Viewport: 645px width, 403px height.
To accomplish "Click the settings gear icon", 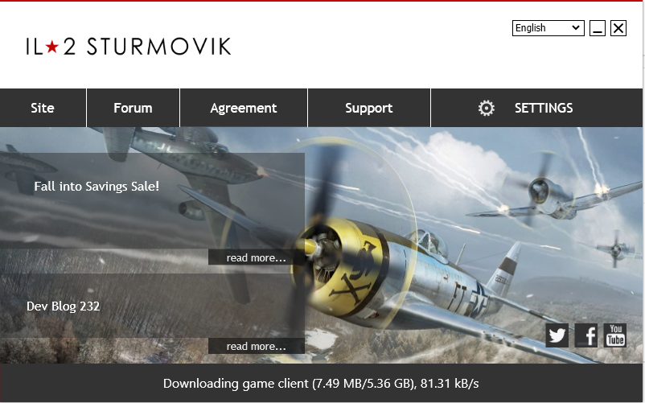I will [x=487, y=108].
